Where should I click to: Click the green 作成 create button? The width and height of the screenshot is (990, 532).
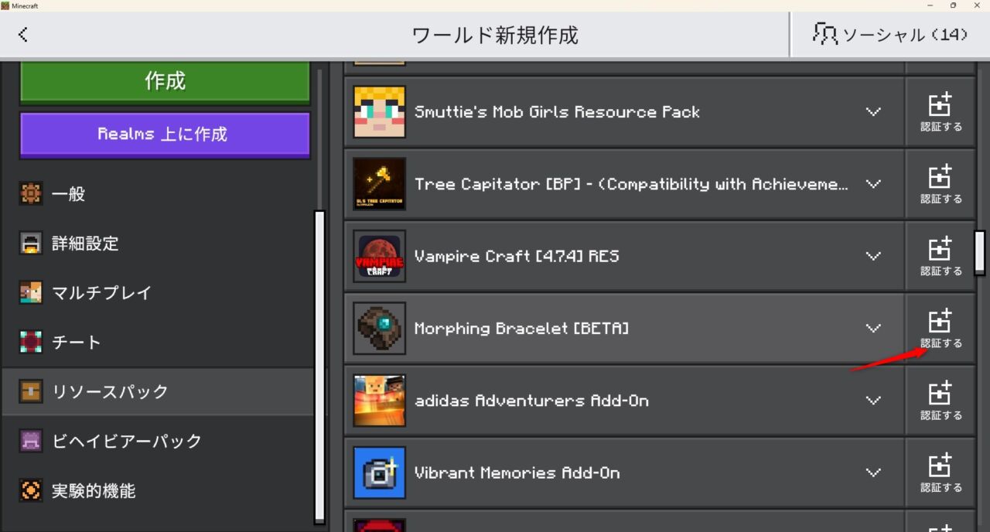(165, 81)
